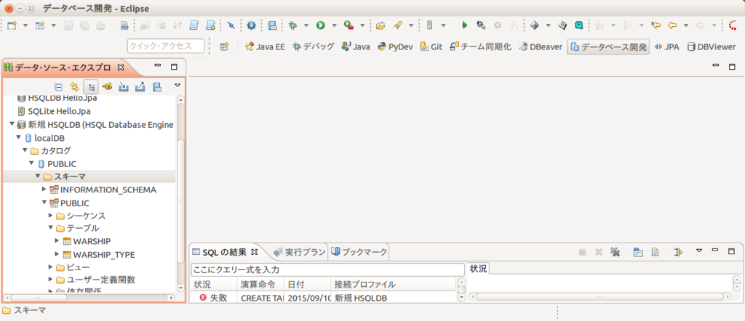
Task: Click the explorer toolbar save-disk icon
Action: [157, 86]
